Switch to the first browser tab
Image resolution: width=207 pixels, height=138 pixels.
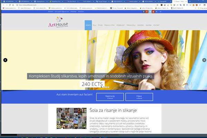(9, 1)
